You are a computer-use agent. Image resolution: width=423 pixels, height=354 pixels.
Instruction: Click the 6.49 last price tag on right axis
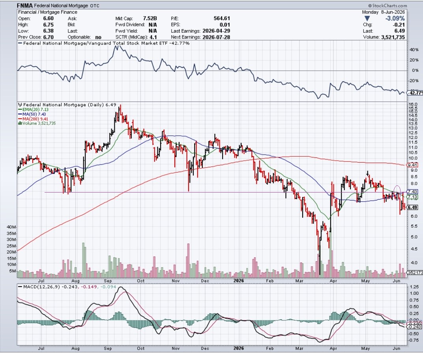[412, 208]
